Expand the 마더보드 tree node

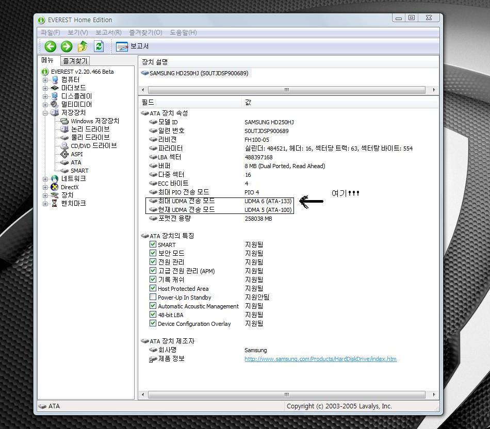[x=45, y=88]
